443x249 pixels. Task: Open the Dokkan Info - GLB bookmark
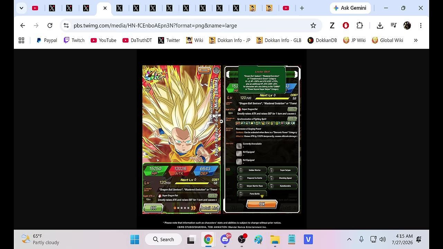click(x=279, y=40)
